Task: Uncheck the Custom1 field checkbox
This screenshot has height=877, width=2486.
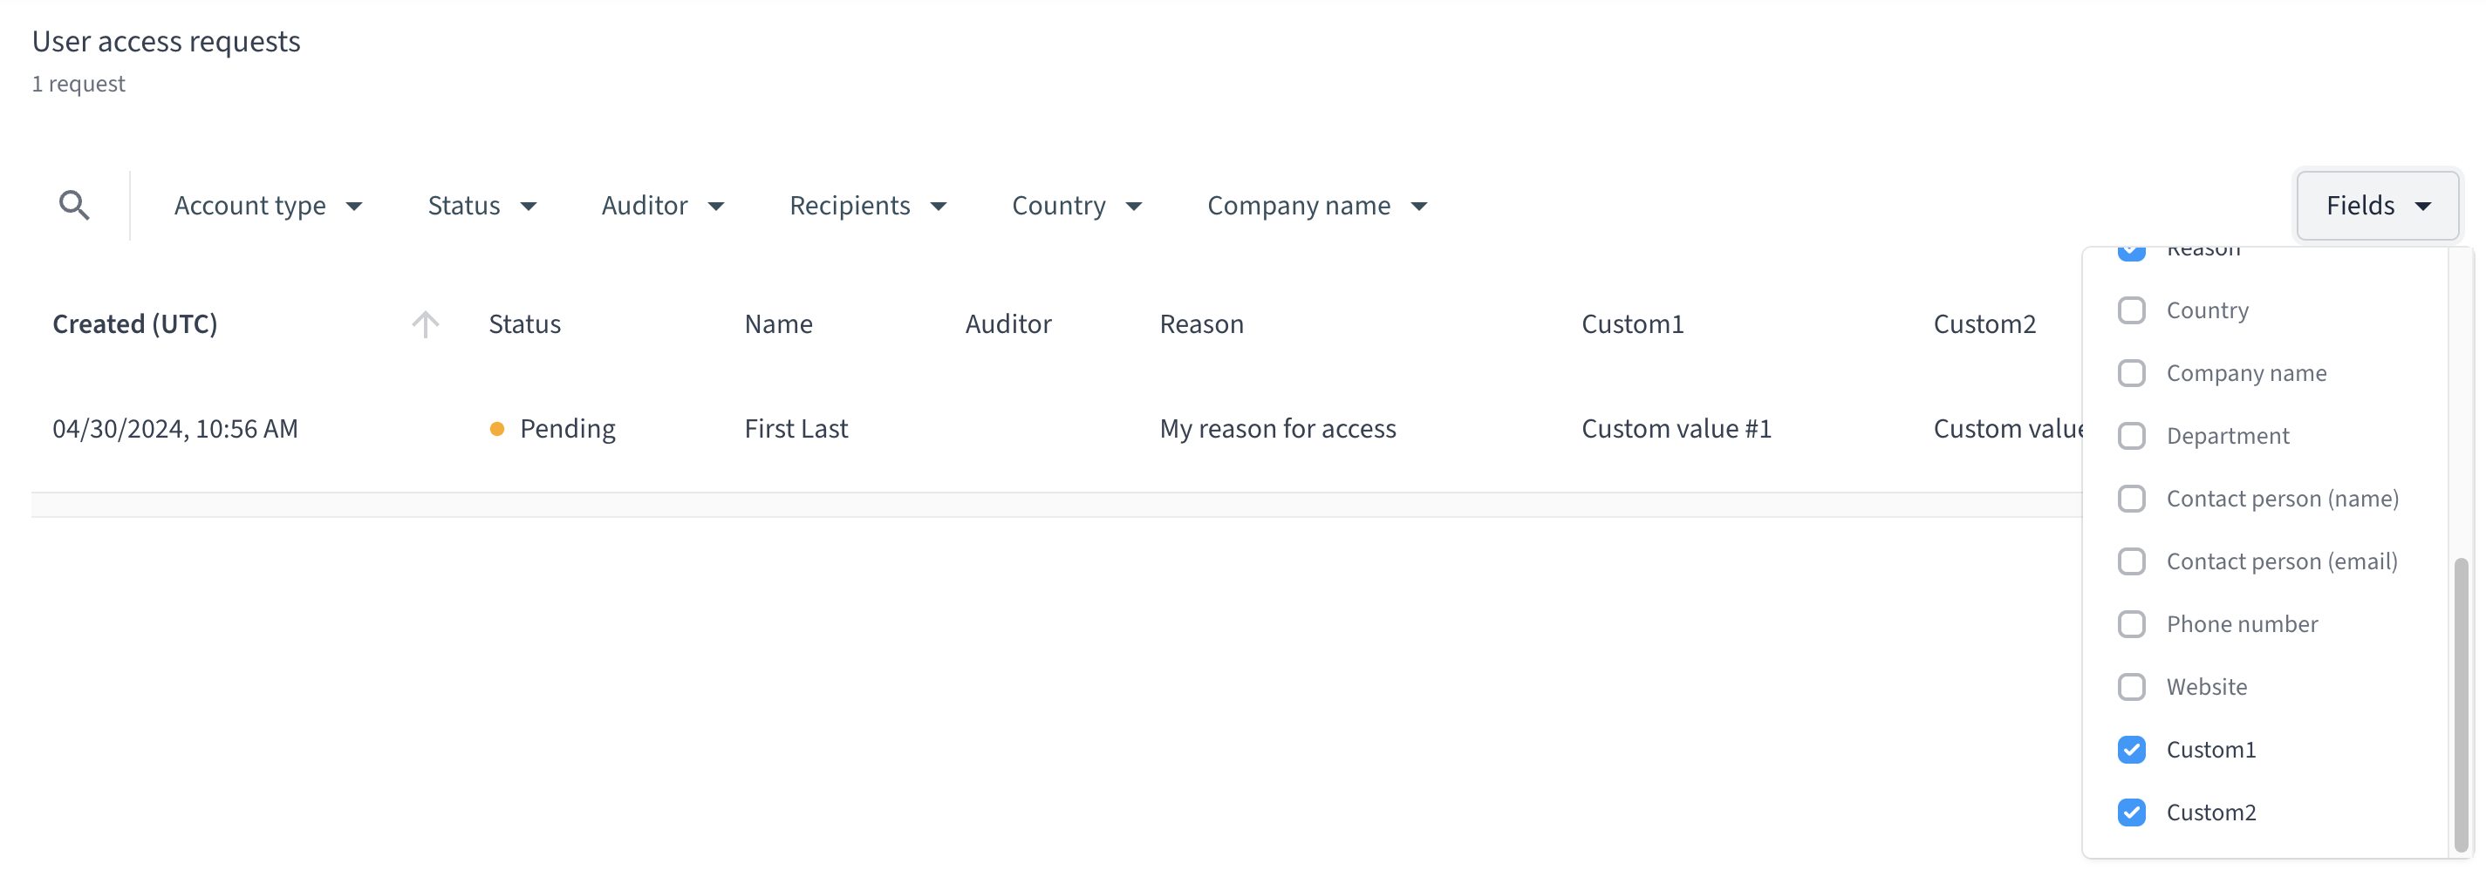Action: pyautogui.click(x=2132, y=750)
